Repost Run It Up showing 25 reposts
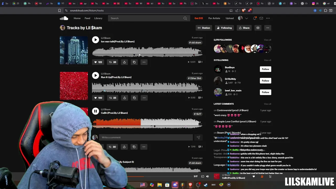The height and width of the screenshot is (189, 336). point(113,98)
